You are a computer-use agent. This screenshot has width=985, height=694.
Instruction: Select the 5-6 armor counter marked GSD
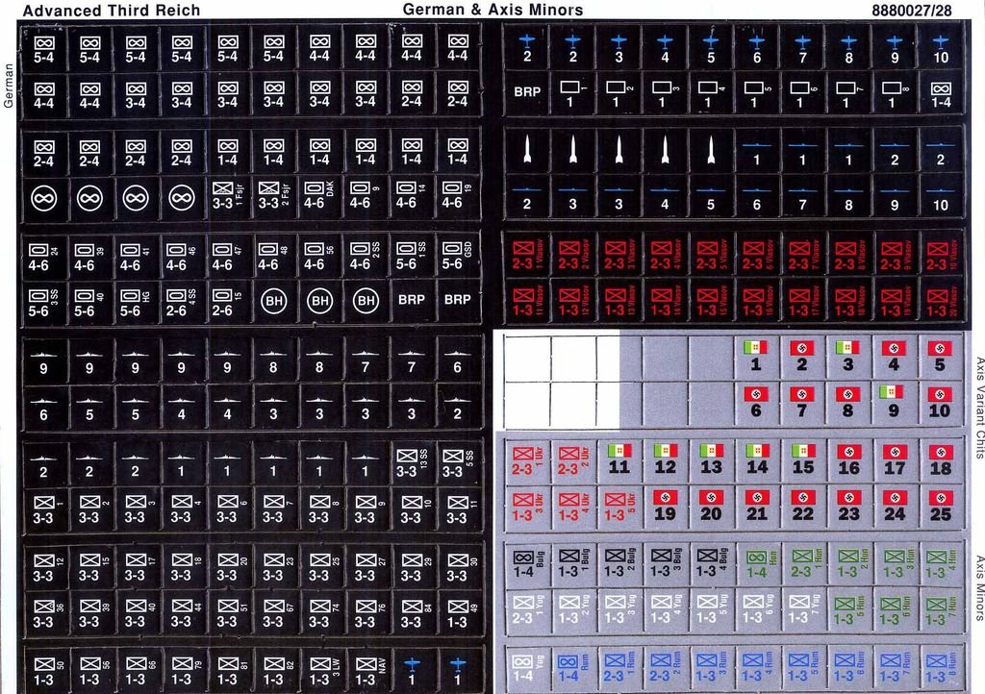pyautogui.click(x=457, y=258)
